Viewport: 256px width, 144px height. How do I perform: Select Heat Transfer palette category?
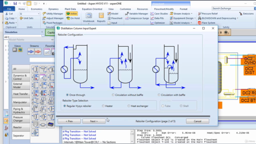[x=21, y=94]
